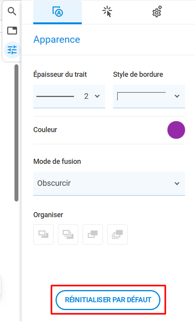Open the cursor interaction tab
The image size is (196, 323).
107,11
